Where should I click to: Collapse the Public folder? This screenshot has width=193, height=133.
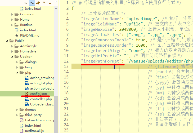coord(7,41)
